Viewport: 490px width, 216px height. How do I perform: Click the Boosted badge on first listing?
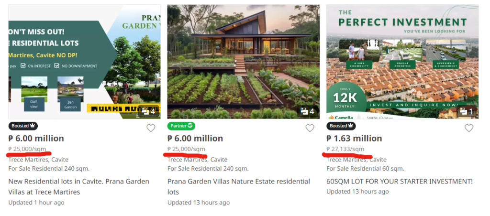pyautogui.click(x=23, y=126)
